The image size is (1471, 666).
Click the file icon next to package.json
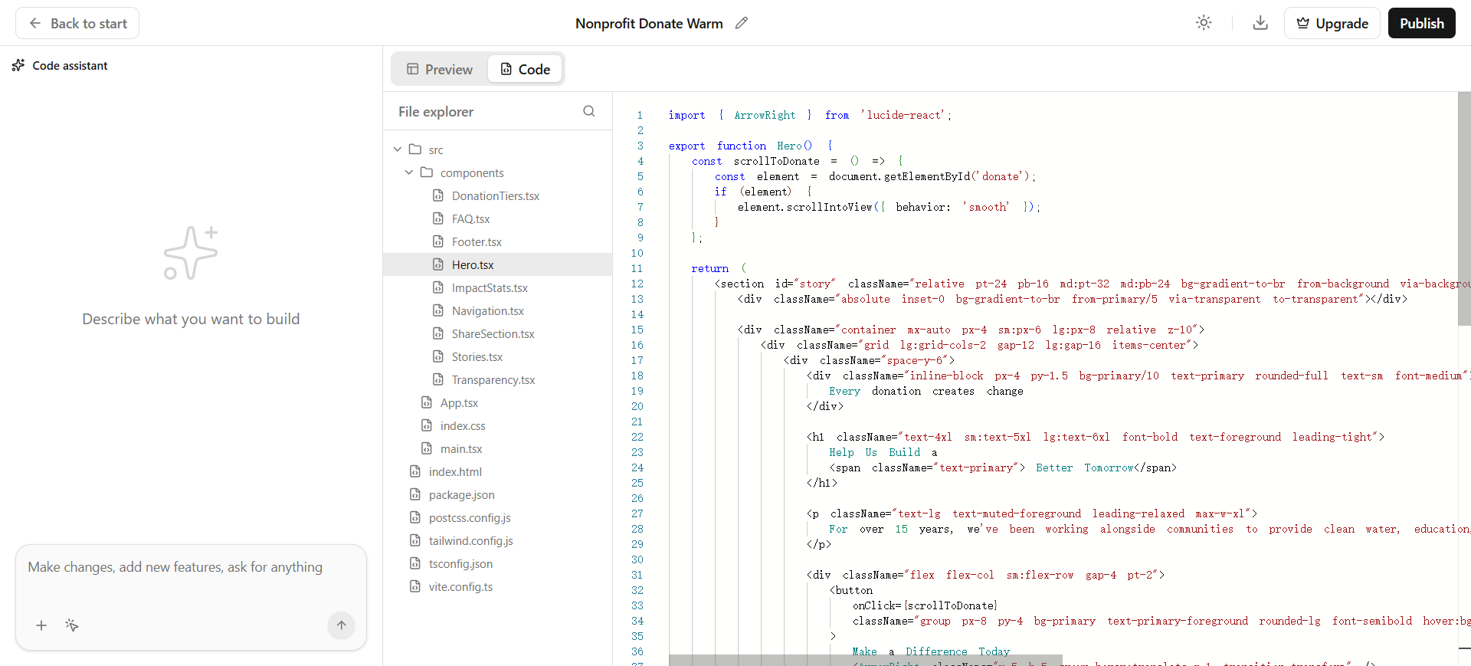click(415, 494)
